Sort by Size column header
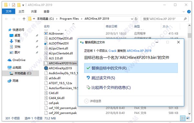 pyautogui.click(x=165, y=26)
